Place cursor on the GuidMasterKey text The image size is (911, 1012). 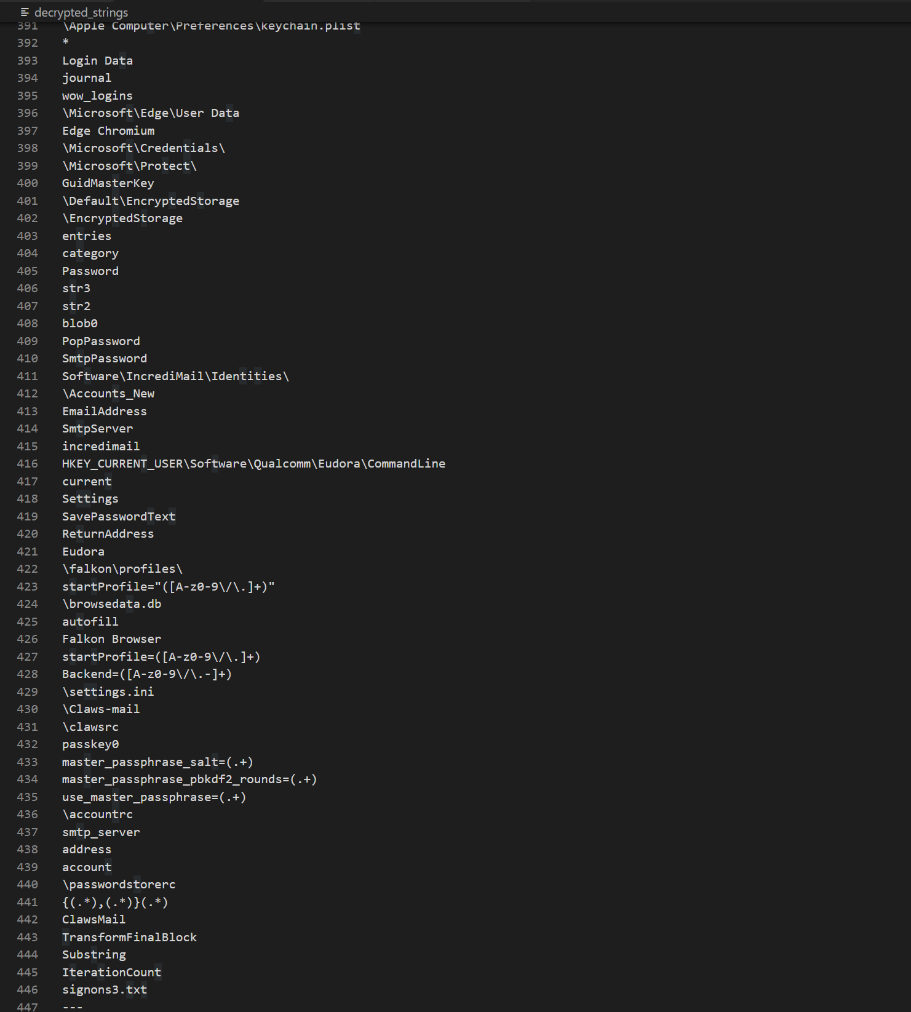click(x=108, y=183)
